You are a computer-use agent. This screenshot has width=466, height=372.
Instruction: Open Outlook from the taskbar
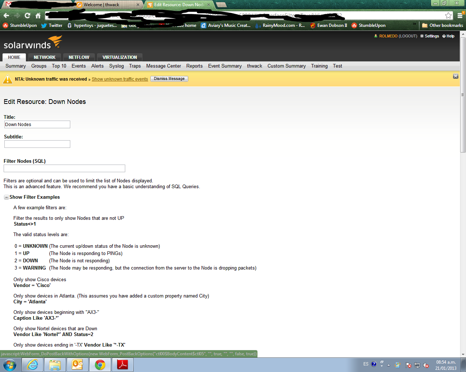tap(78, 365)
